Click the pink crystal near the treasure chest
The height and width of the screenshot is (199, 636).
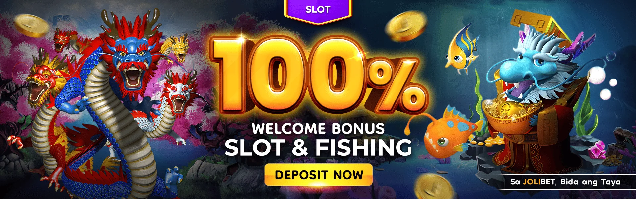pyautogui.click(x=597, y=149)
